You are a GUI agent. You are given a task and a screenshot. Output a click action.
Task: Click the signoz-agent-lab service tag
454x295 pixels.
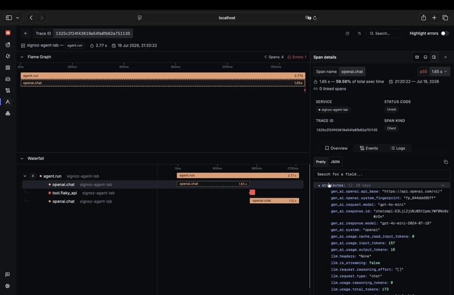333,109
